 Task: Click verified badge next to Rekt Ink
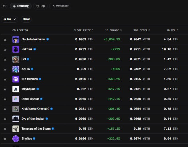point(35,49)
